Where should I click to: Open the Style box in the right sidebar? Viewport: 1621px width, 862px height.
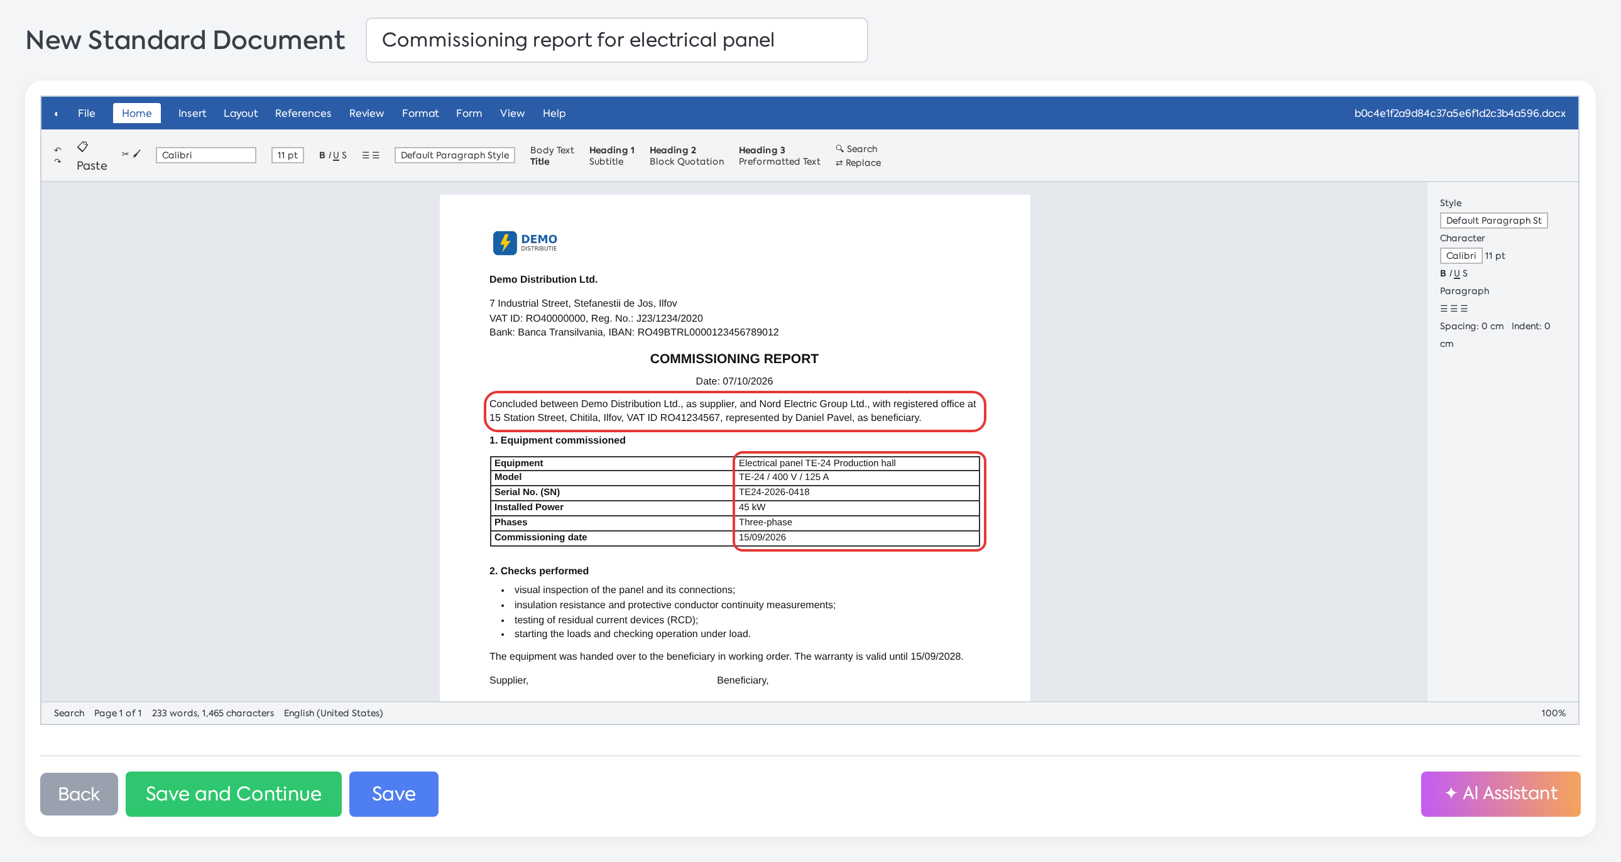[1493, 221]
